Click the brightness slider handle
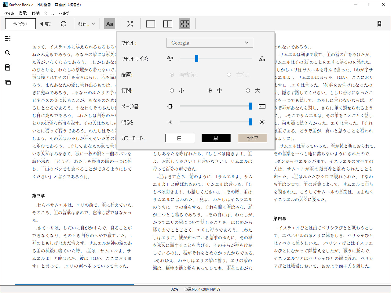 [x=250, y=122]
